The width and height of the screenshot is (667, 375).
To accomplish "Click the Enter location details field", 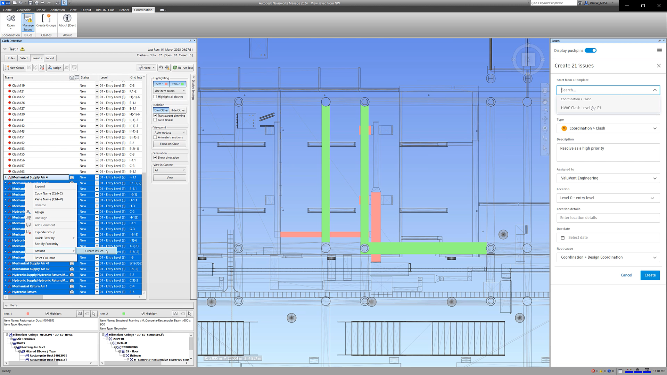I will click(608, 218).
